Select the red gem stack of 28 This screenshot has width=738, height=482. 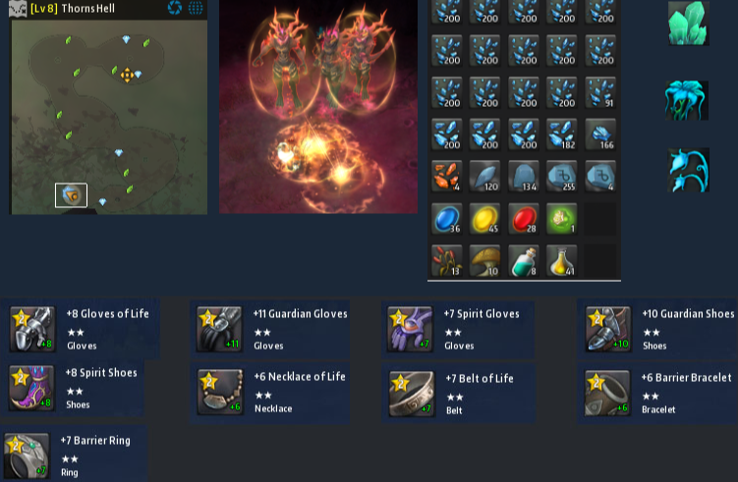tap(524, 219)
